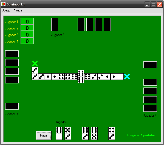Screen dimensions: 164x145
Task: Pick the six-three domino in hand
Action: 85,133
